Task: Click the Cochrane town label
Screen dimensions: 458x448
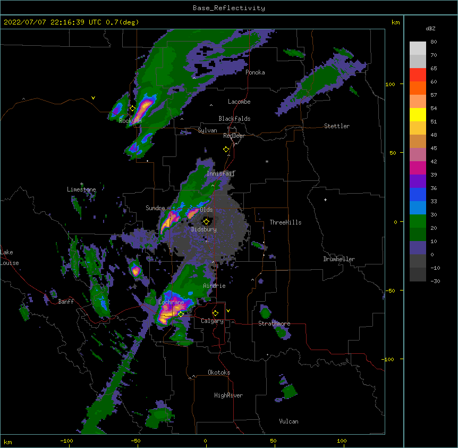Action: pos(171,302)
